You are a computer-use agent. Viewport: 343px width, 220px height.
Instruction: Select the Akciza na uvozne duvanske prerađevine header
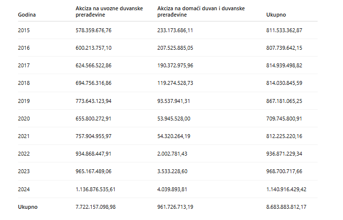click(109, 12)
